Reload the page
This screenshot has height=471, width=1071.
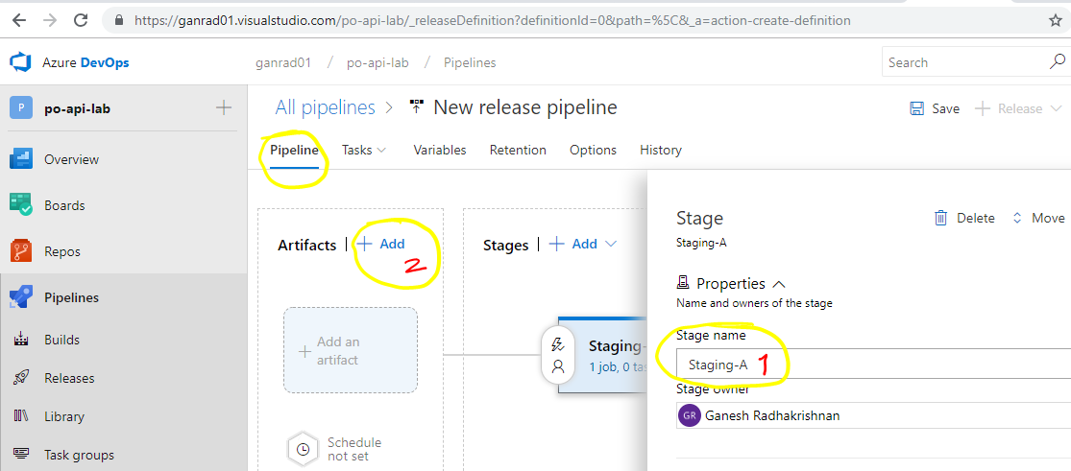point(81,20)
